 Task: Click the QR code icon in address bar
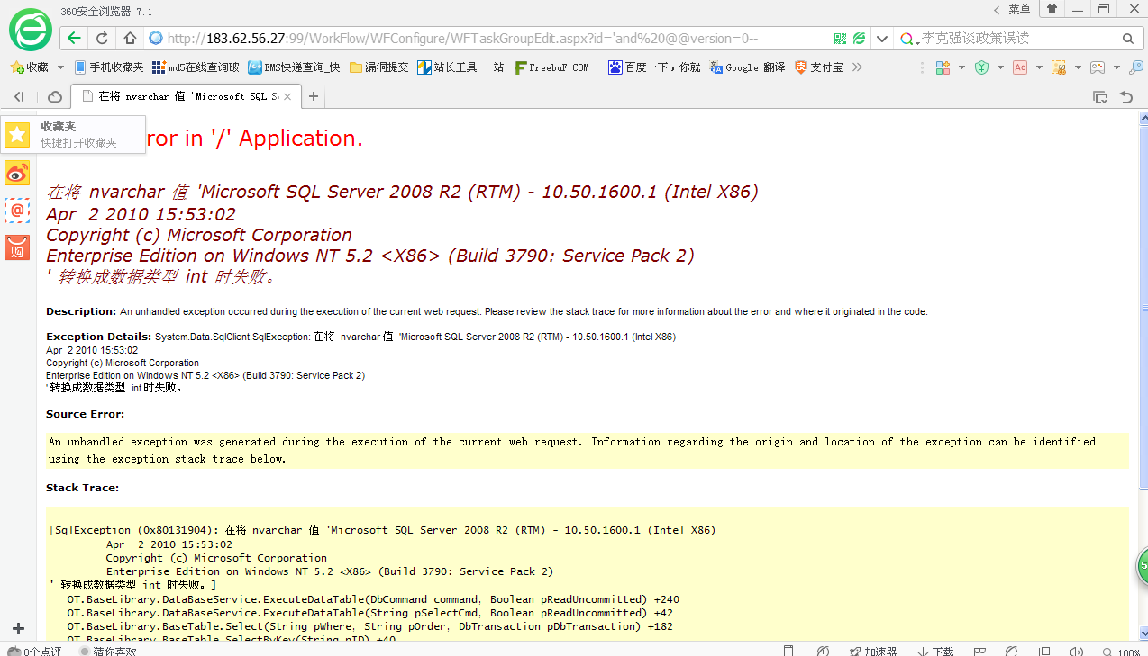pos(840,39)
